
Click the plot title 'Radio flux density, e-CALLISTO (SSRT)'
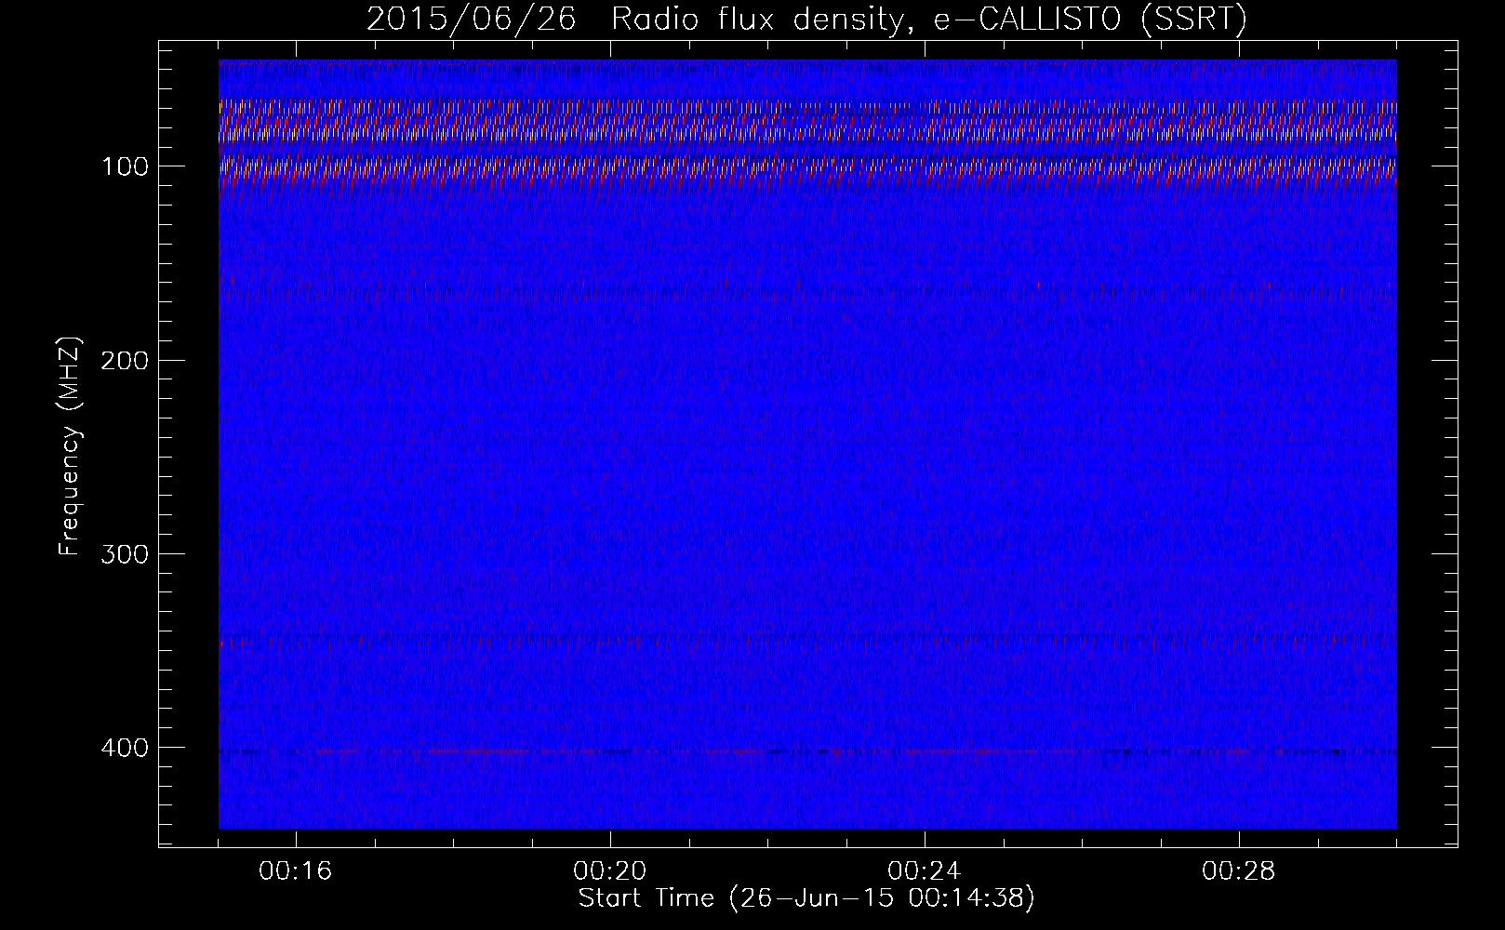(929, 20)
